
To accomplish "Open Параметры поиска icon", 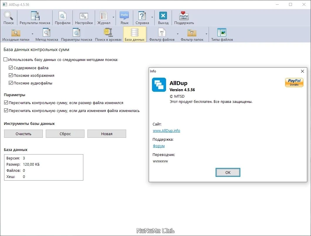I will pyautogui.click(x=76, y=33).
